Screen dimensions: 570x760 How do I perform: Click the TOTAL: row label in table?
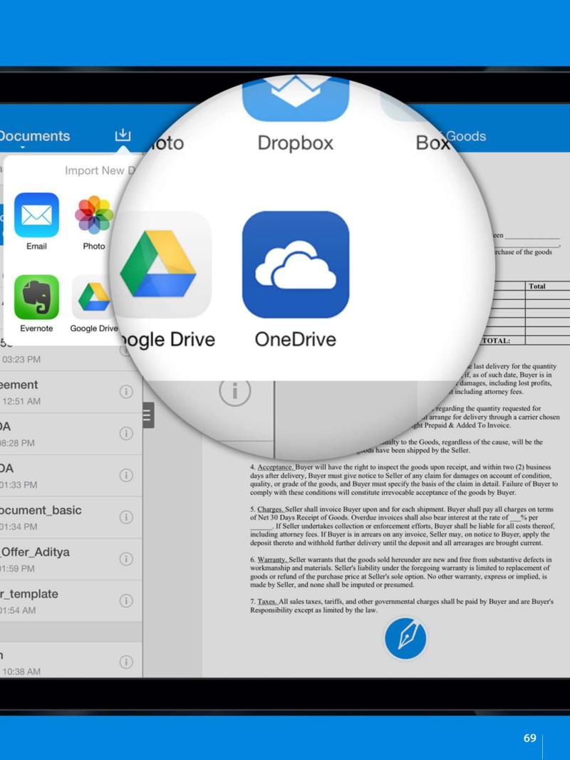click(x=497, y=340)
